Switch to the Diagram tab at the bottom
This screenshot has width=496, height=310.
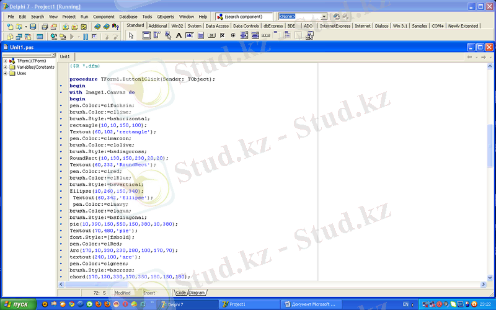coord(197,292)
